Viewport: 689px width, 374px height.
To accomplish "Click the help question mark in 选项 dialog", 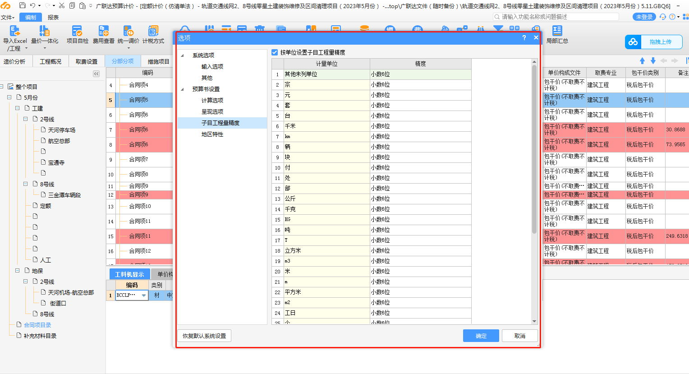I will point(524,38).
